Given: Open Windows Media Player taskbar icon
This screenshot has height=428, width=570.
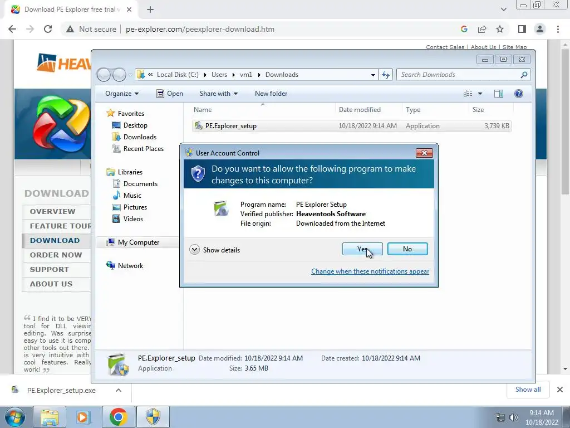Looking at the screenshot, I should [x=82, y=417].
